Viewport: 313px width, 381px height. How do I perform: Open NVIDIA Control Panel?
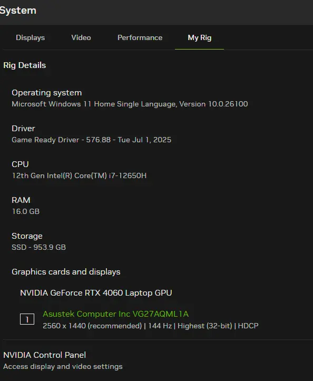[x=44, y=355]
